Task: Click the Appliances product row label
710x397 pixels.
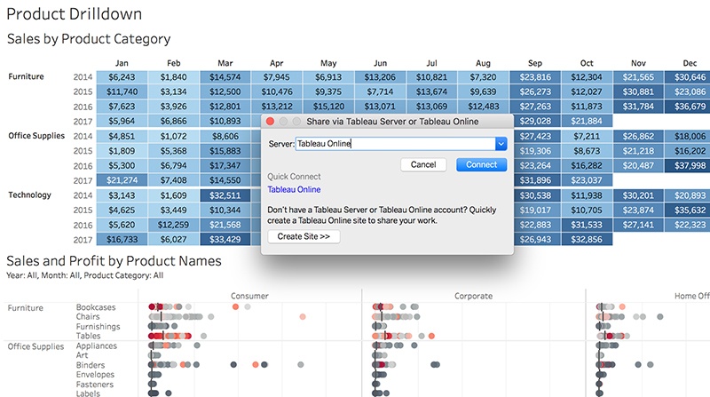Action: (96, 346)
